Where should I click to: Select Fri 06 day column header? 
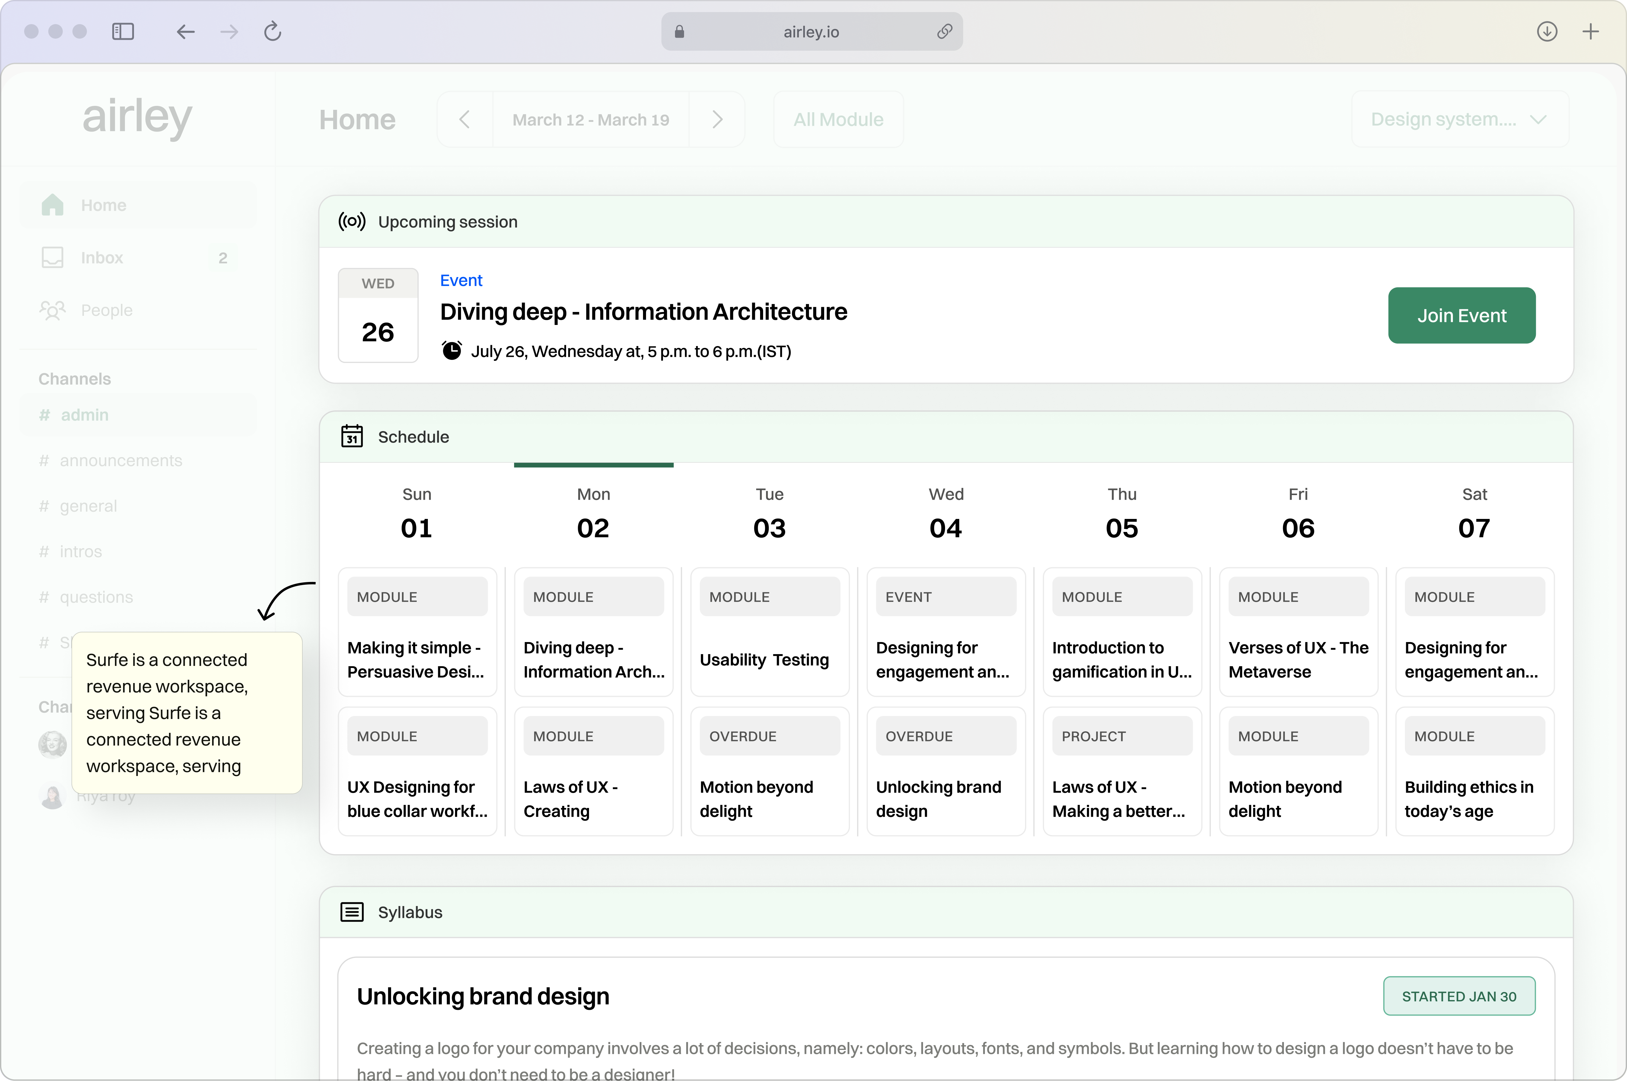[x=1298, y=513]
